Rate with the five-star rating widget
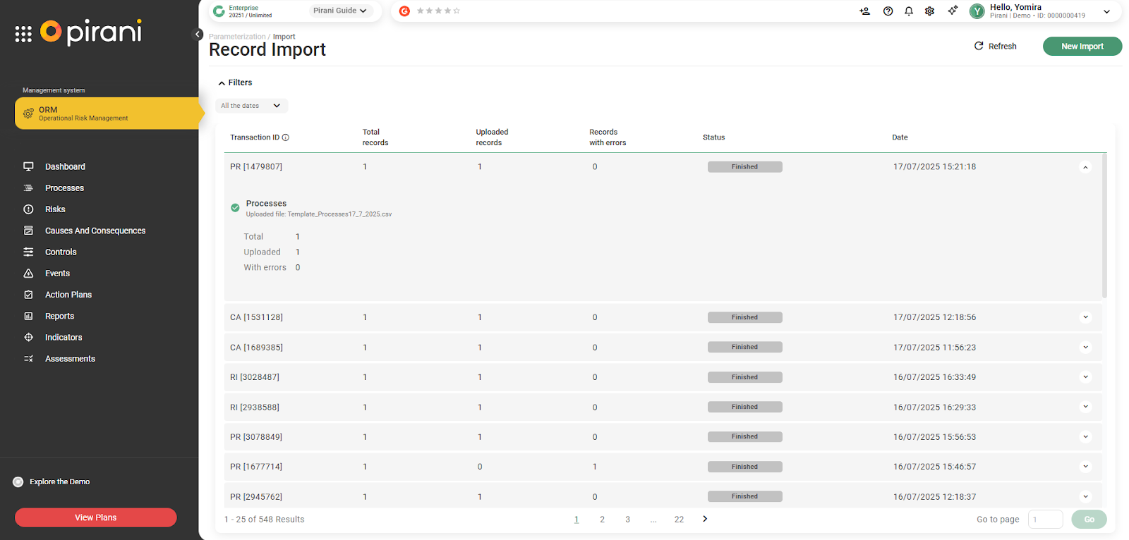 click(438, 11)
